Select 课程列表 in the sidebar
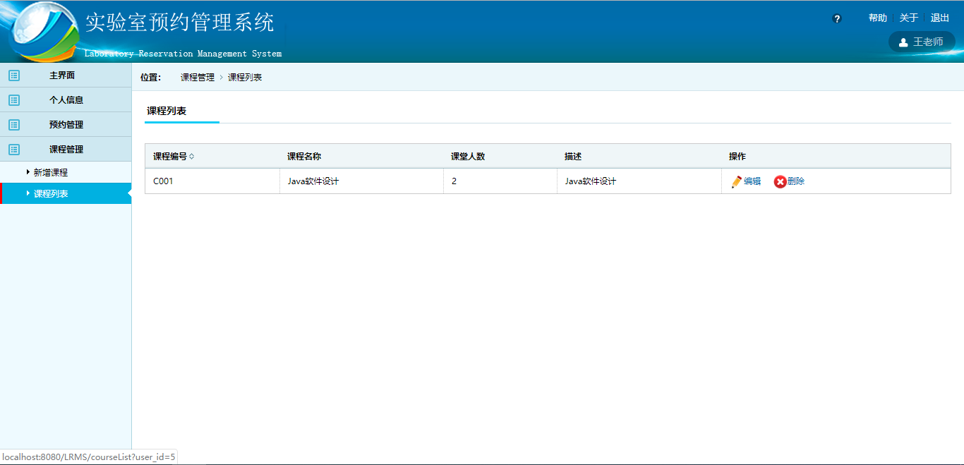Image resolution: width=964 pixels, height=465 pixels. point(66,193)
